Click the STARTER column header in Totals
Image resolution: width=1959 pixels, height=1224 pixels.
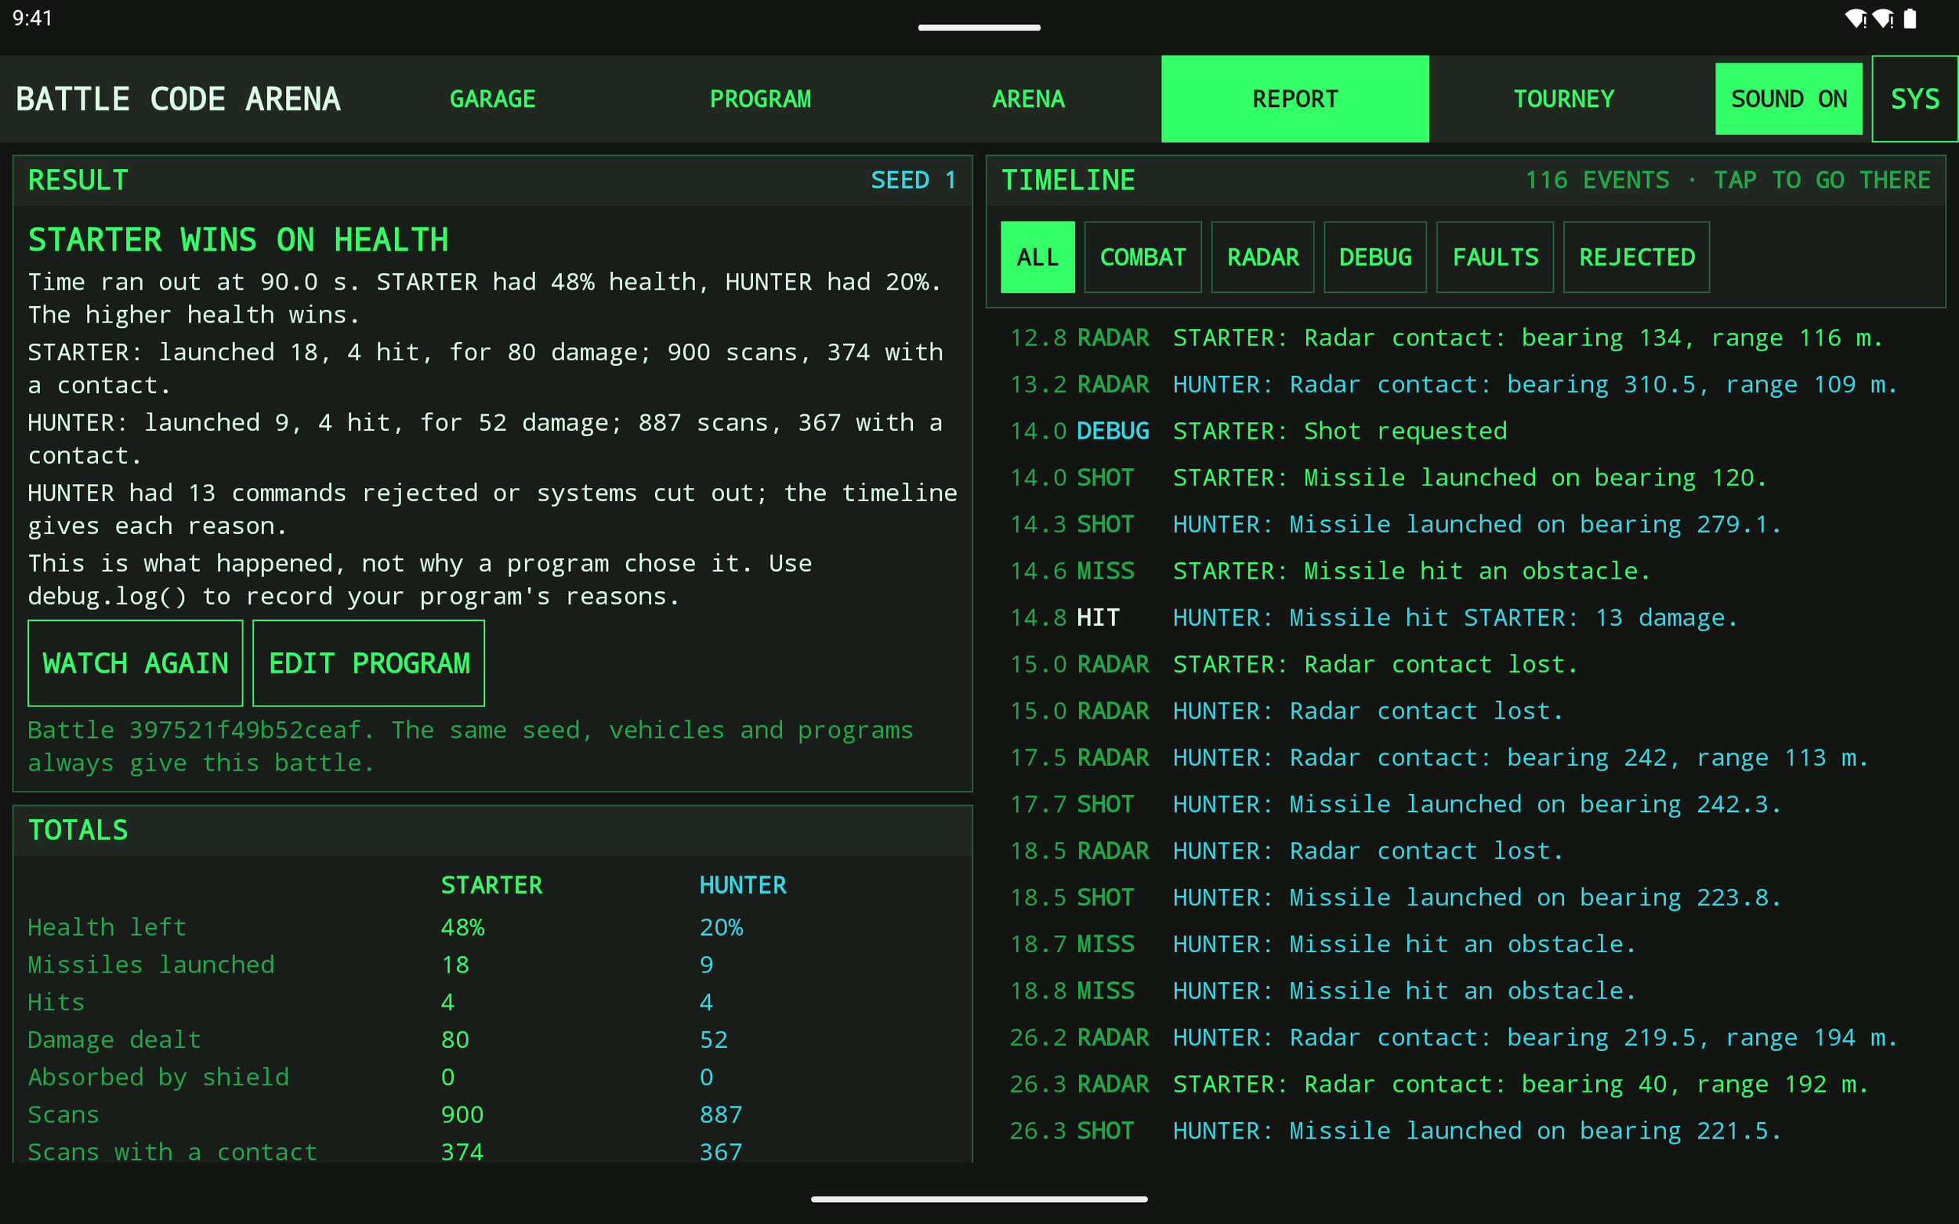(491, 885)
